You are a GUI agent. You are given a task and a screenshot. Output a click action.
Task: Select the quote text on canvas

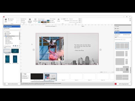pyautogui.click(x=82, y=47)
